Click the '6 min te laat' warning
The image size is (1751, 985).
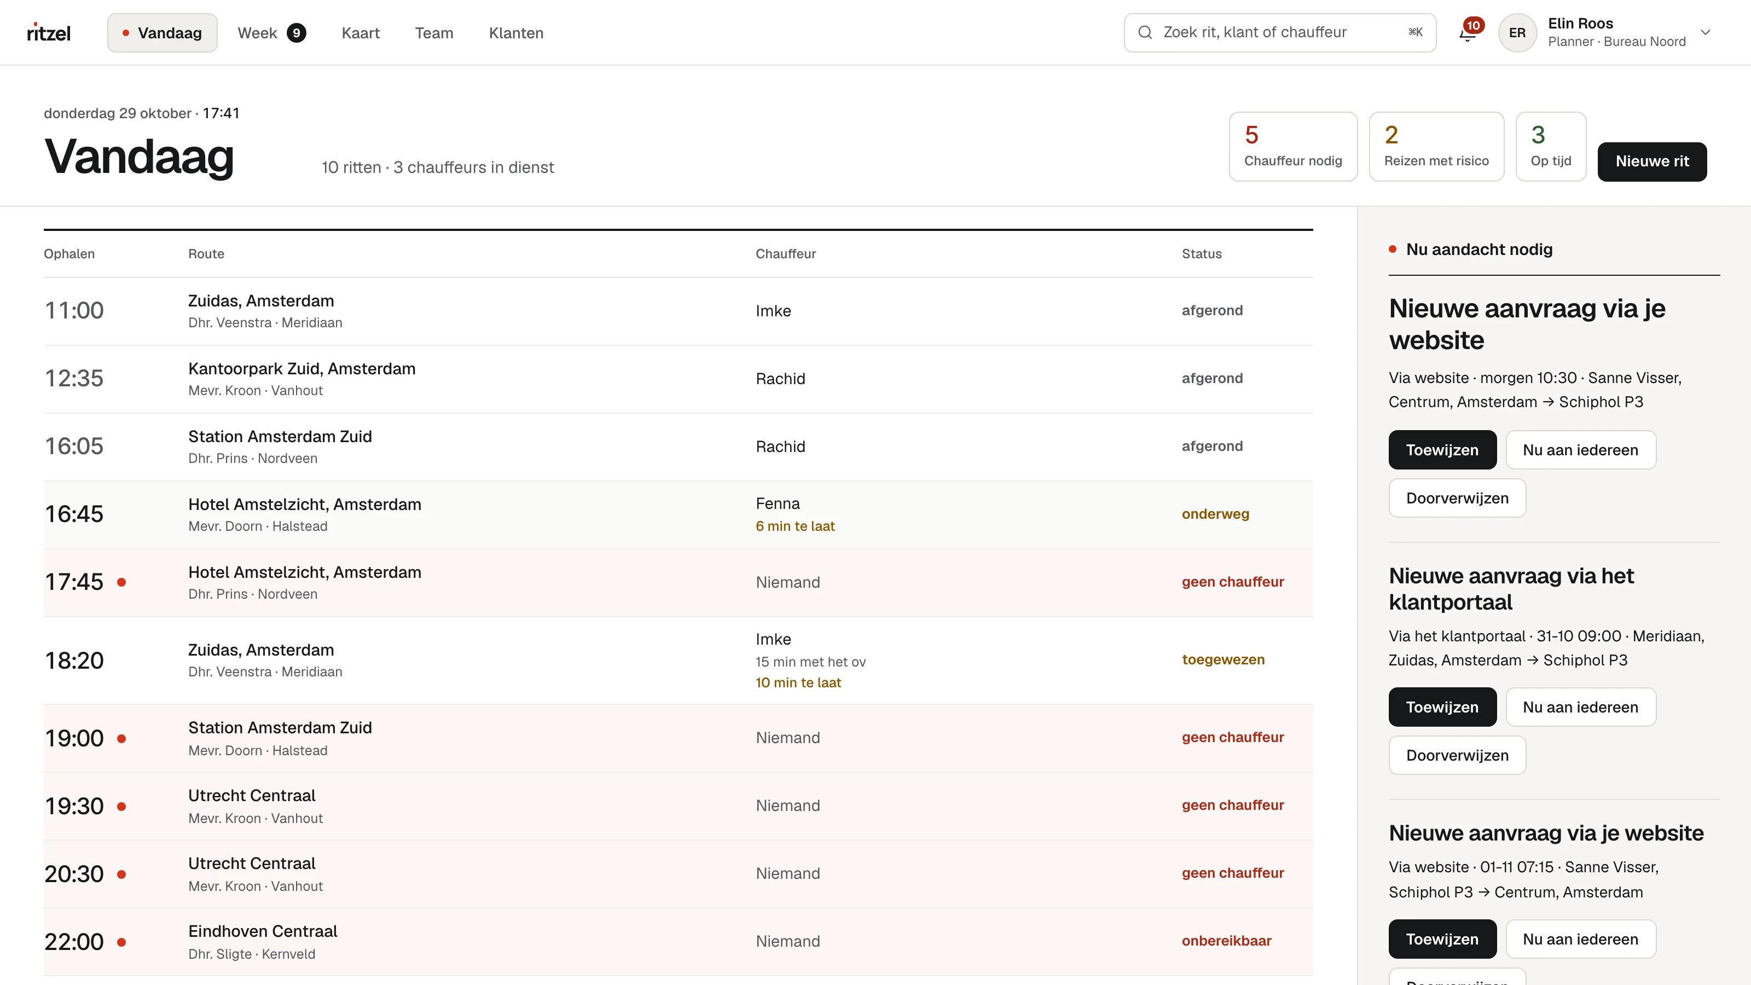click(x=795, y=526)
